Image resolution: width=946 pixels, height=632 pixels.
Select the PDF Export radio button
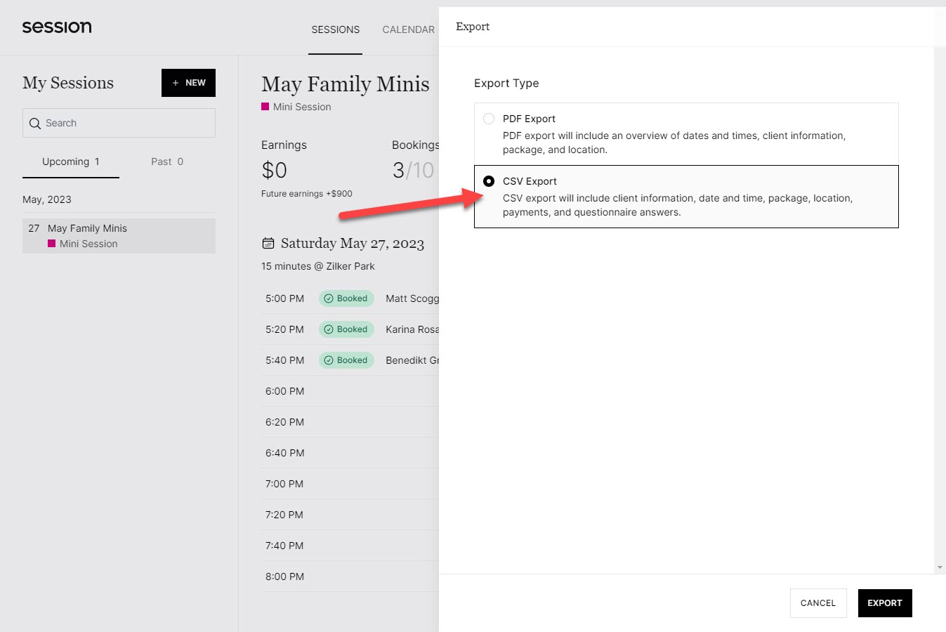pyautogui.click(x=489, y=119)
